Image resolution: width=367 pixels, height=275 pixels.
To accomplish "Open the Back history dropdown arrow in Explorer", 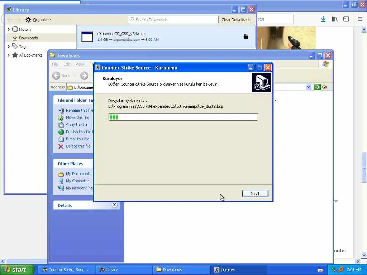I will click(75, 76).
